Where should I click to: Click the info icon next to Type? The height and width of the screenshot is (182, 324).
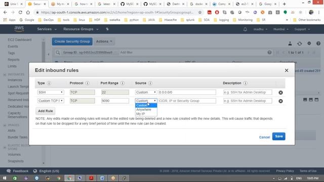[x=49, y=83]
